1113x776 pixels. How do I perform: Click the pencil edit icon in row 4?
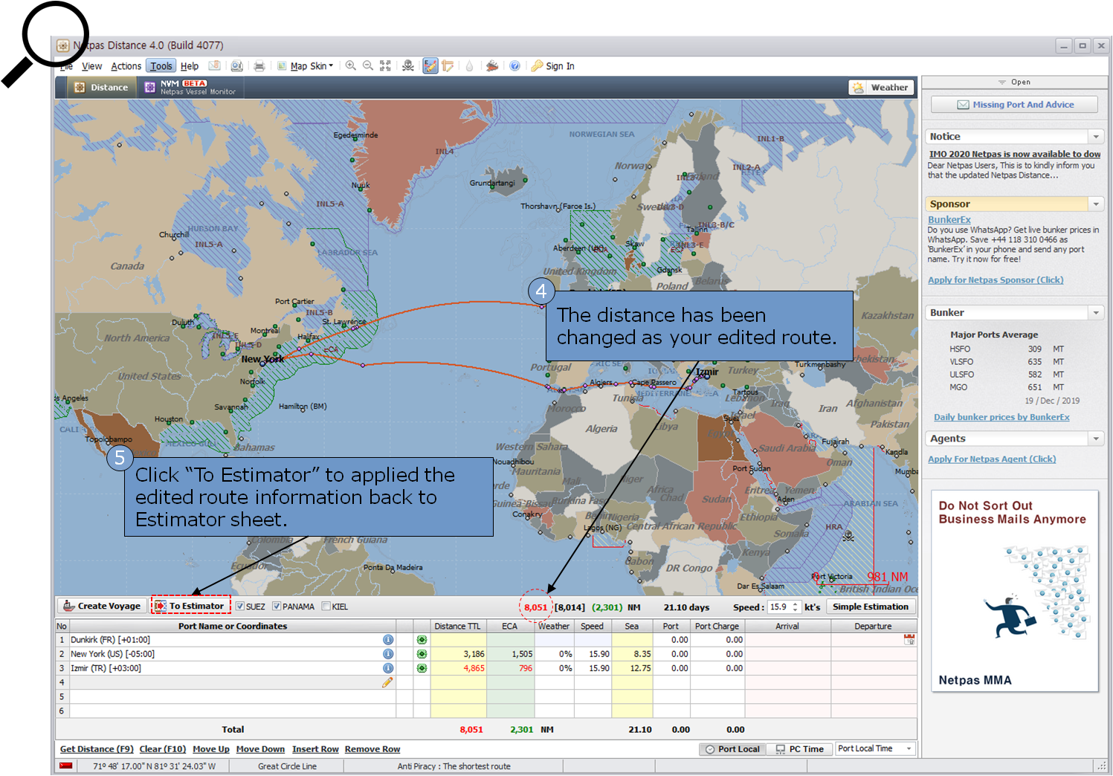tap(387, 682)
